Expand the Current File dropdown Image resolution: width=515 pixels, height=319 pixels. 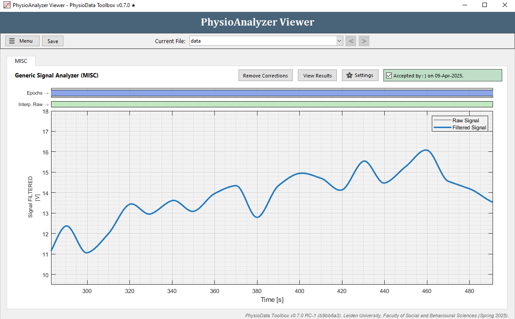point(339,41)
